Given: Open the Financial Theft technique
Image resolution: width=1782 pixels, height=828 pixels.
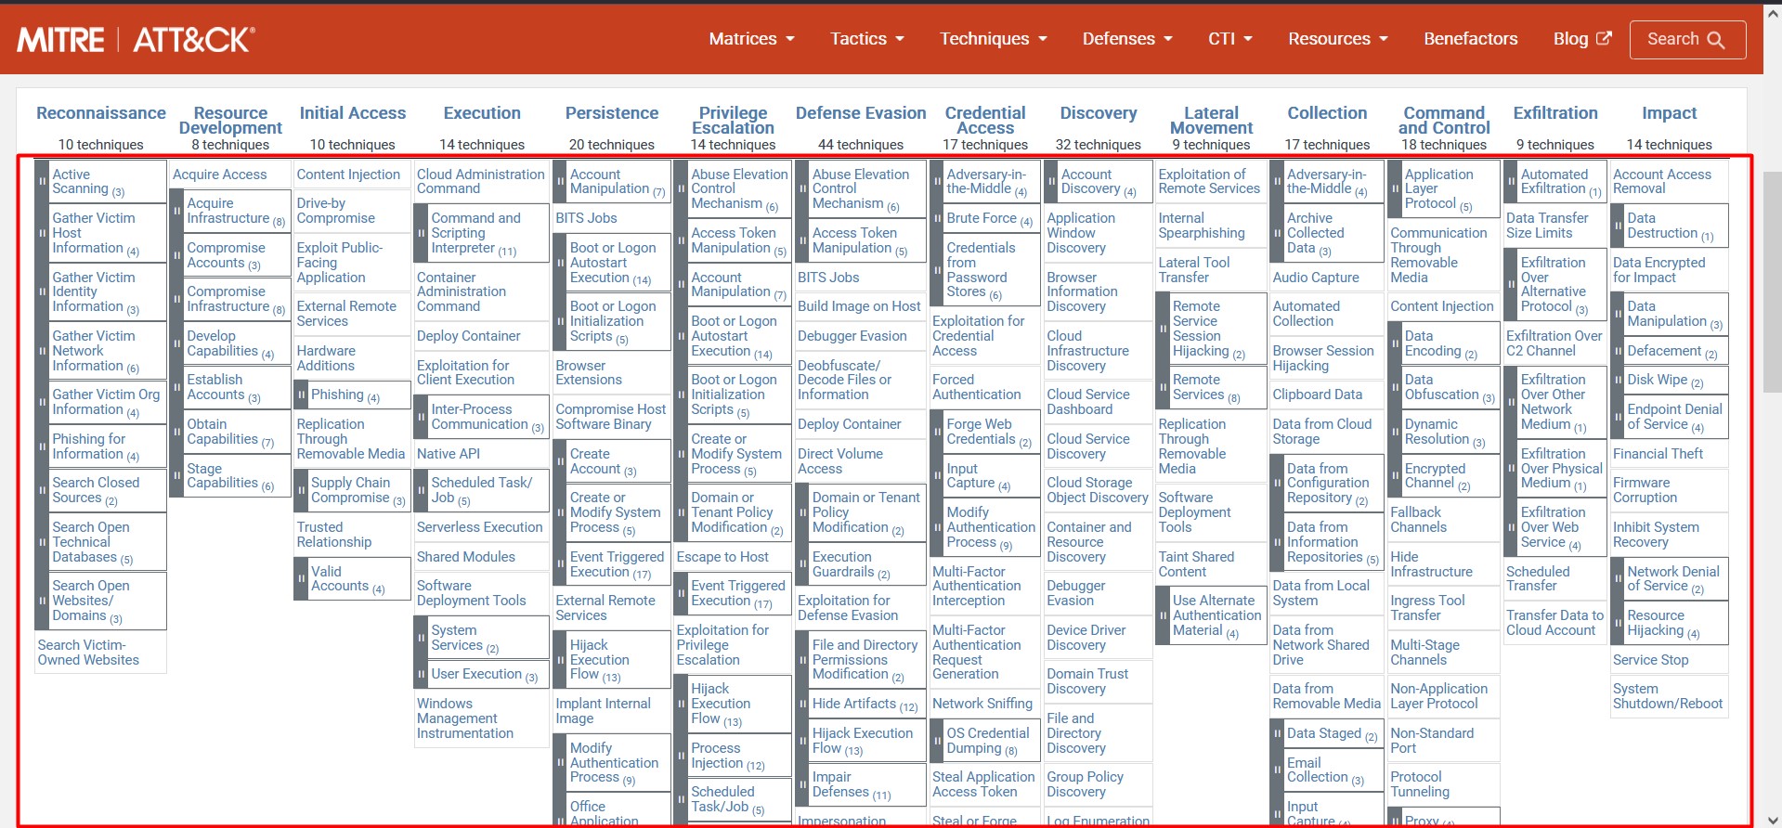Looking at the screenshot, I should click(1658, 454).
